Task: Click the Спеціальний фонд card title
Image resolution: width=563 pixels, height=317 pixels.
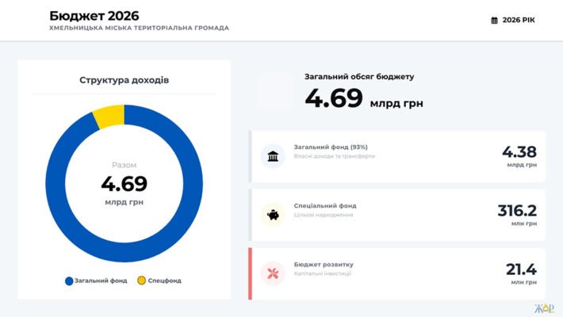Action: [x=325, y=206]
